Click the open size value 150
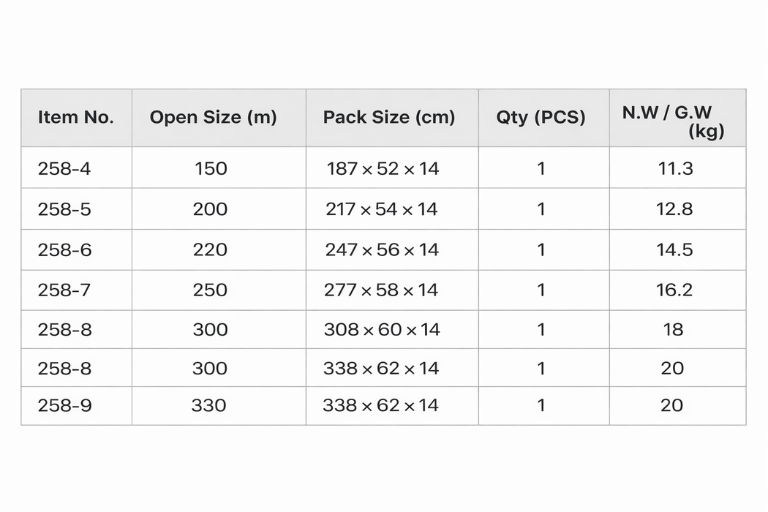 211,169
